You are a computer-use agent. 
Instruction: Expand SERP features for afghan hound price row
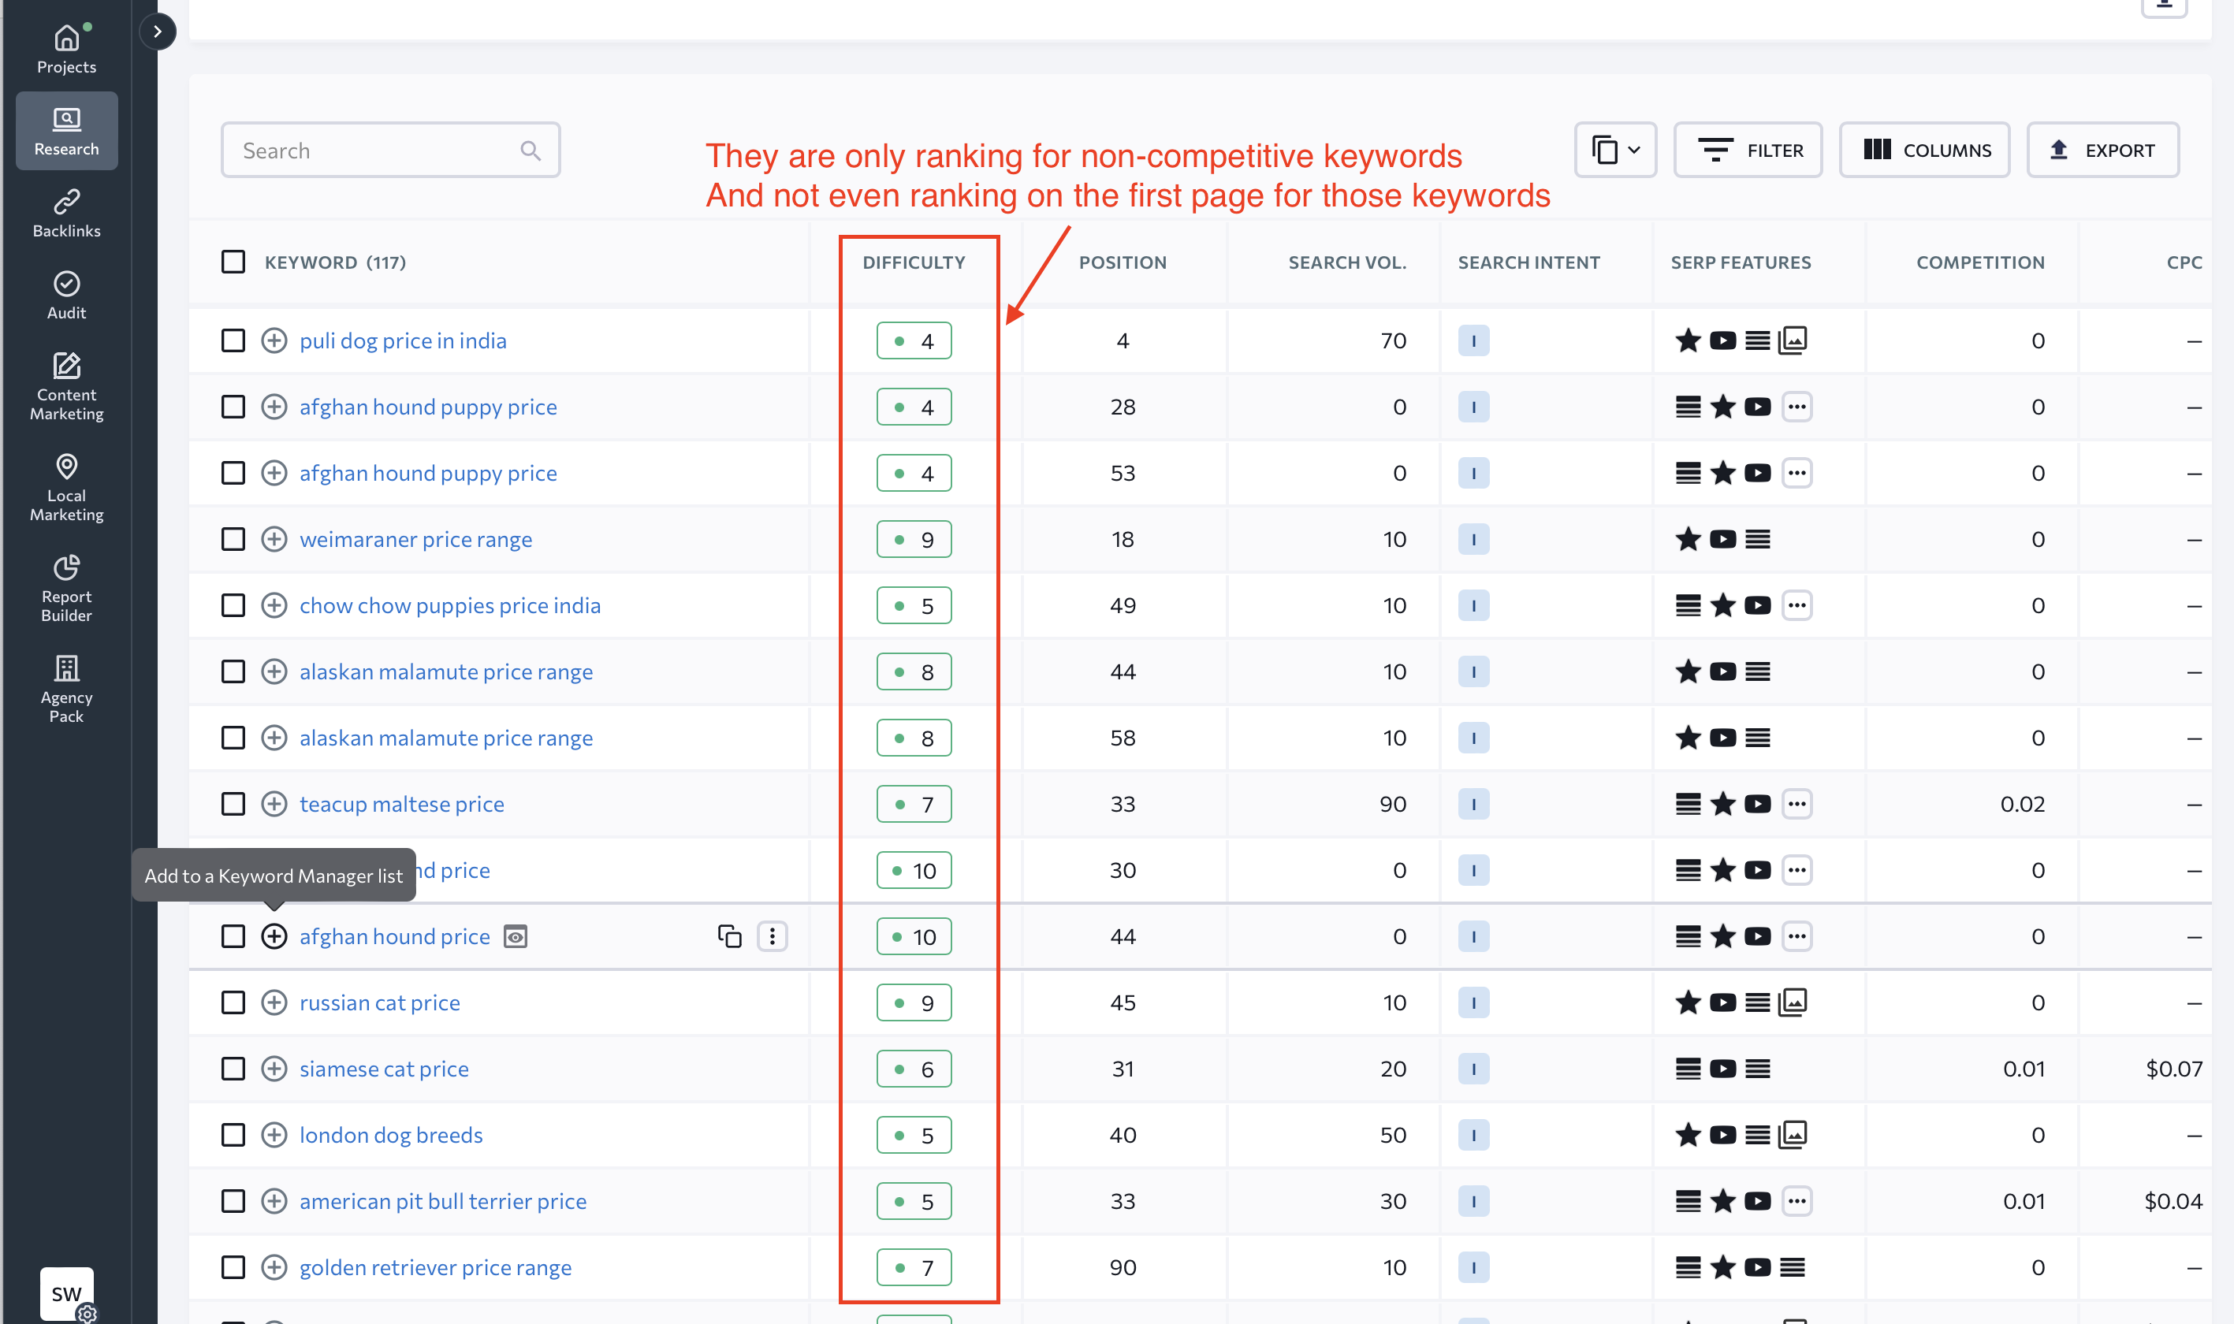click(x=1797, y=937)
